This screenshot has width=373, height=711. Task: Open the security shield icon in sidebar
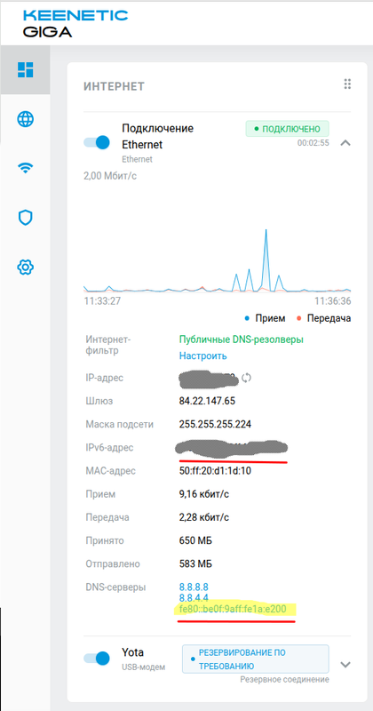coord(26,217)
